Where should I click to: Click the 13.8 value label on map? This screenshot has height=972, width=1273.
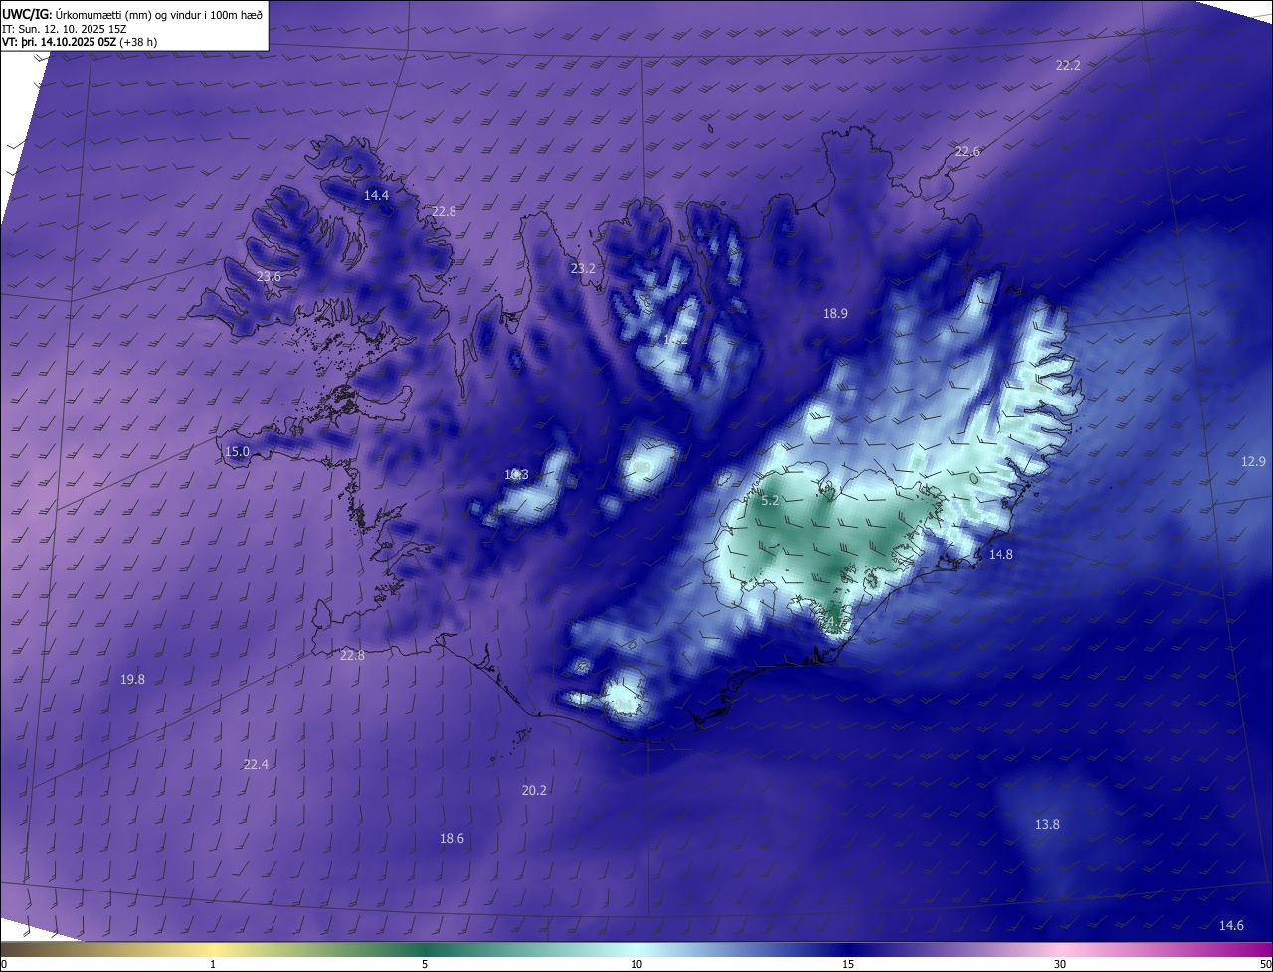pyautogui.click(x=1047, y=824)
